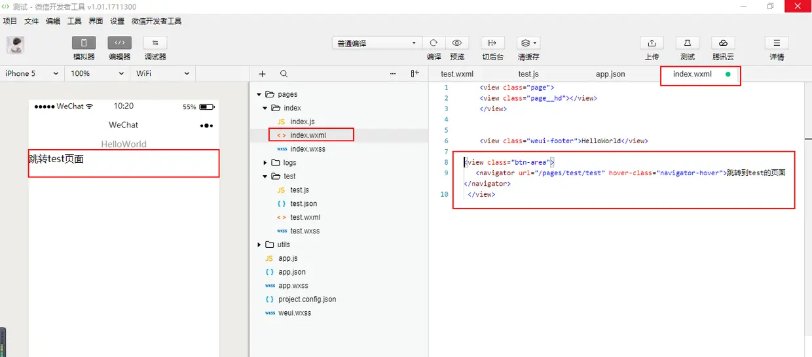Open the 详情 details icon
This screenshot has width=812, height=357.
777,43
